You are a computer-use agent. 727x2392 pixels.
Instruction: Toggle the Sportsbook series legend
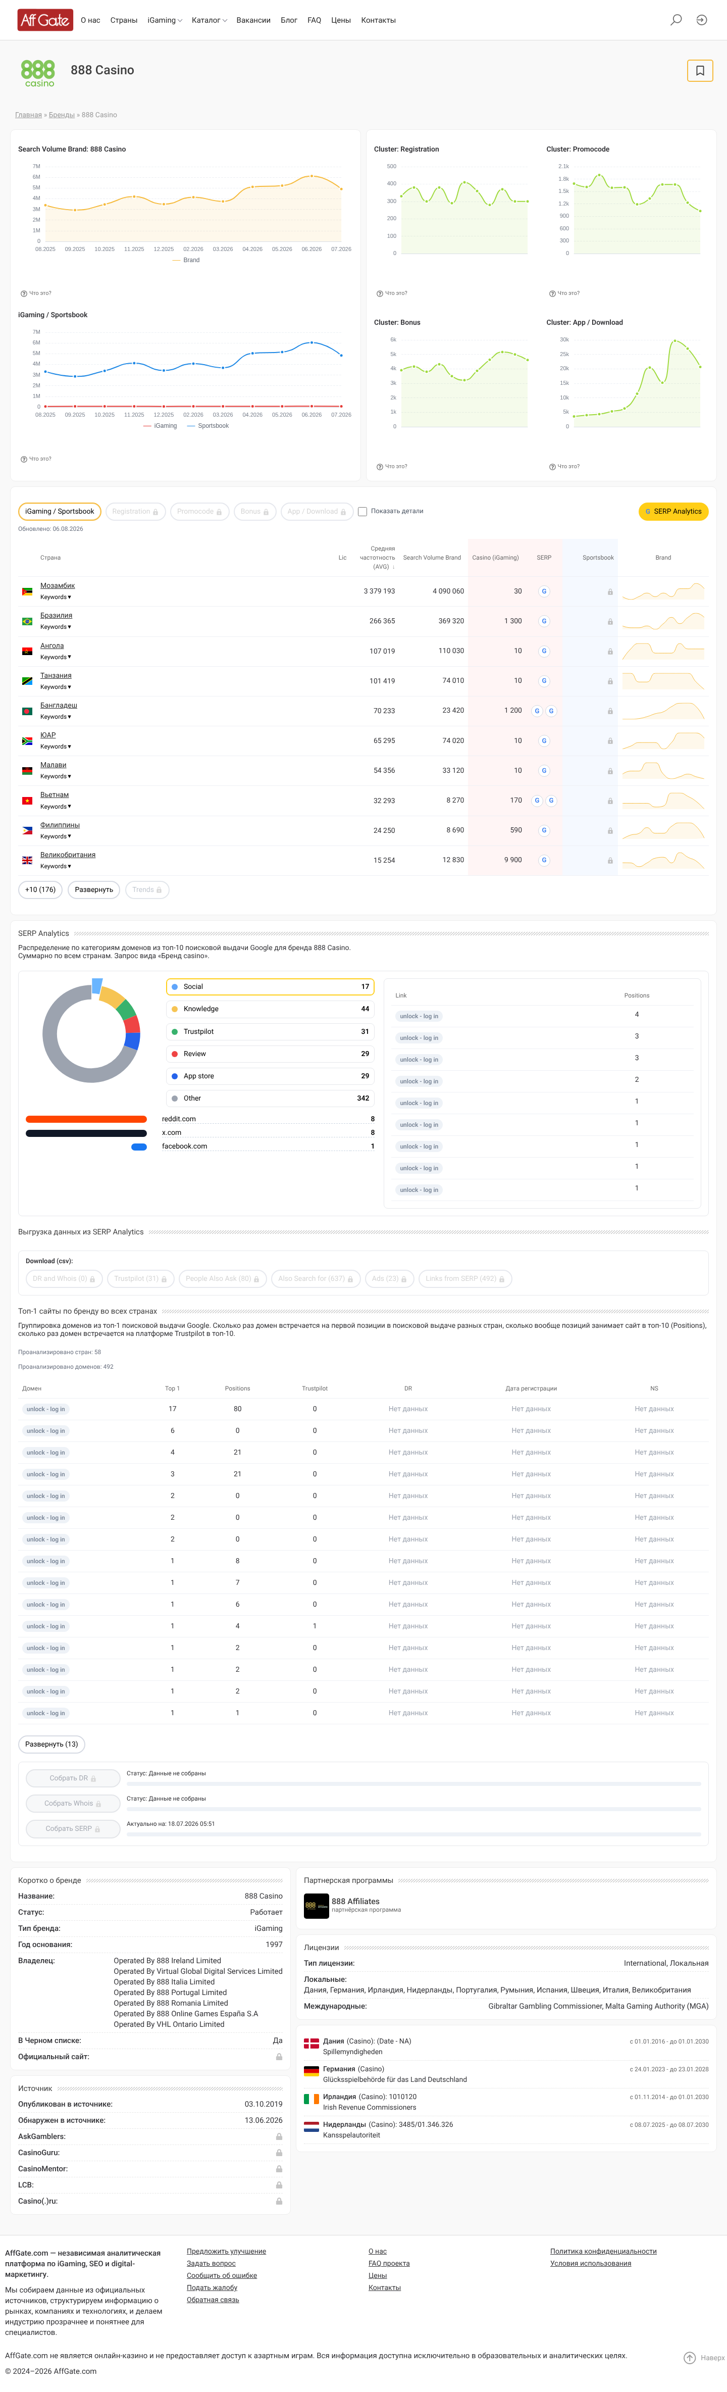208,426
